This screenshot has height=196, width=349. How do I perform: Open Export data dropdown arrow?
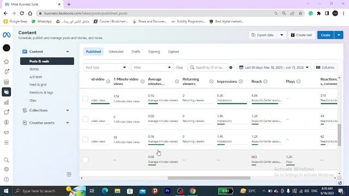click(x=281, y=35)
